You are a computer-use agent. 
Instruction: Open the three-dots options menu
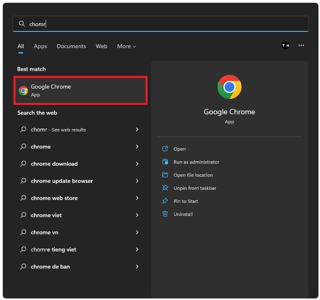(x=301, y=46)
